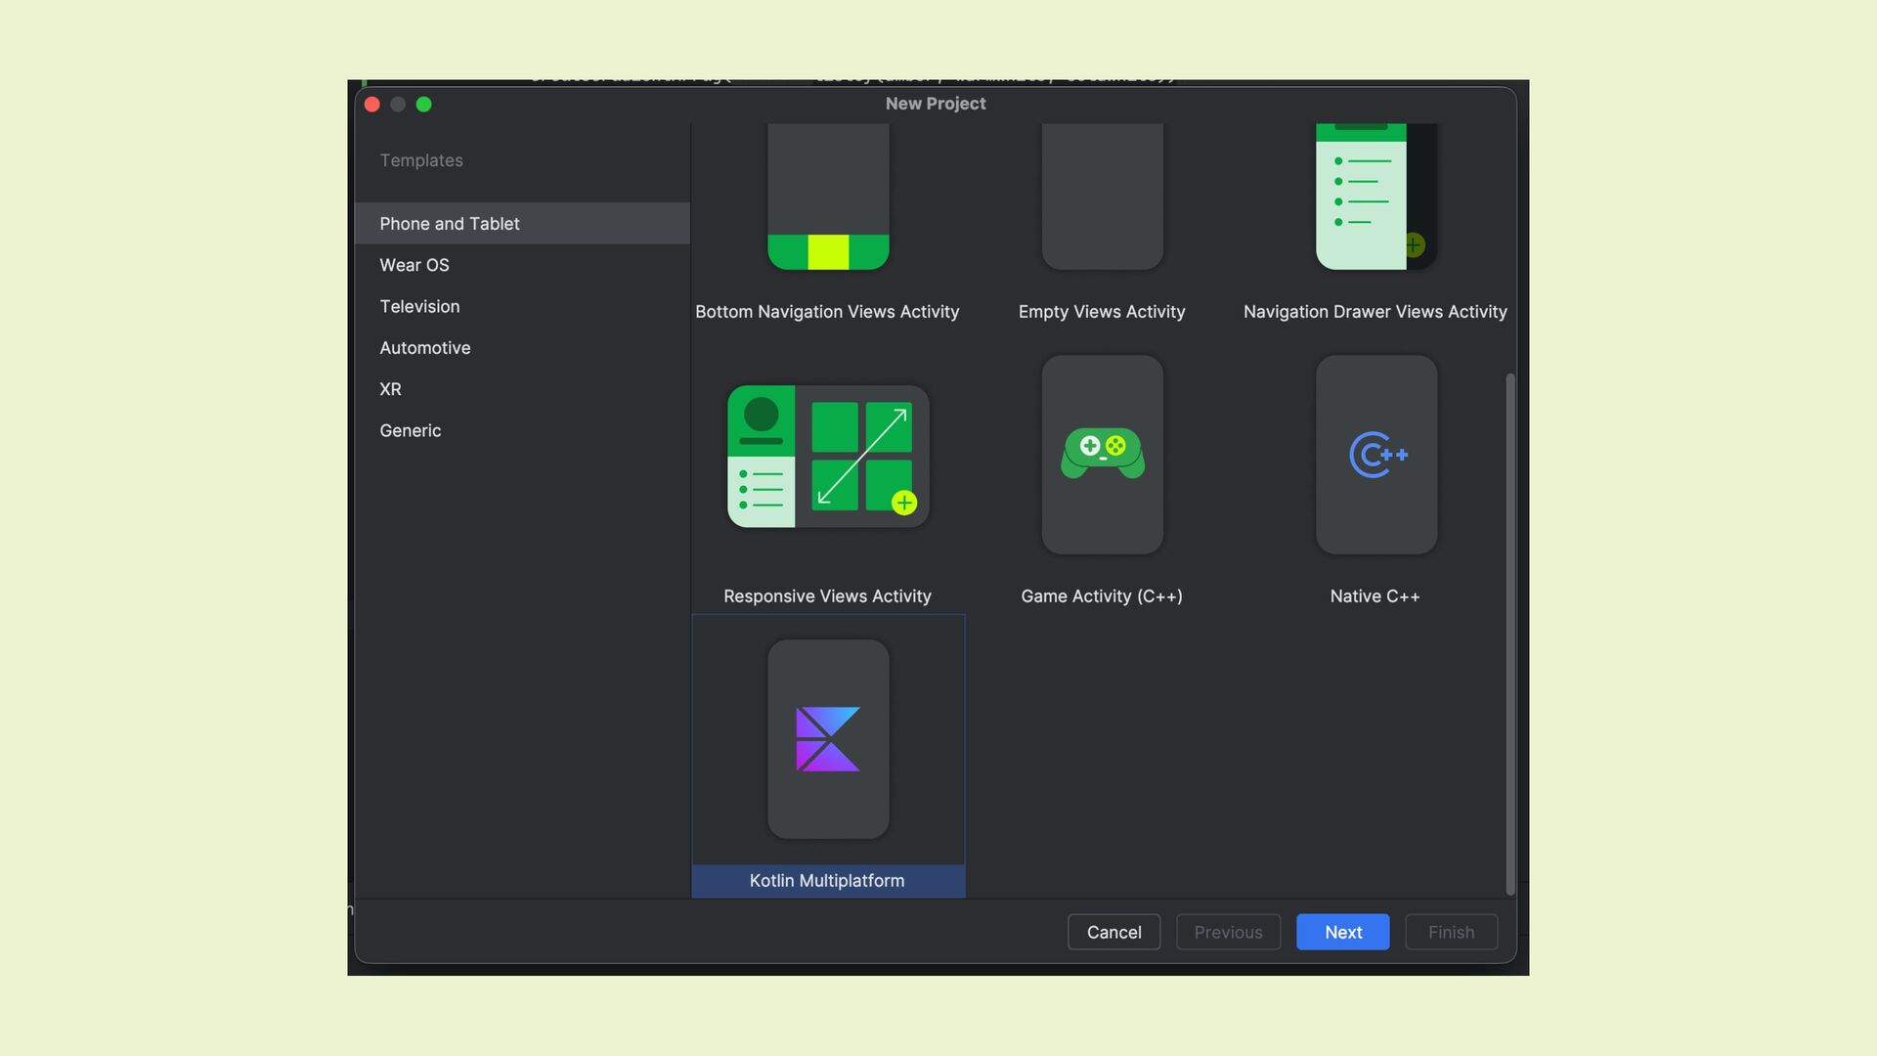Click the green zoom window button
1877x1056 pixels.
(423, 105)
